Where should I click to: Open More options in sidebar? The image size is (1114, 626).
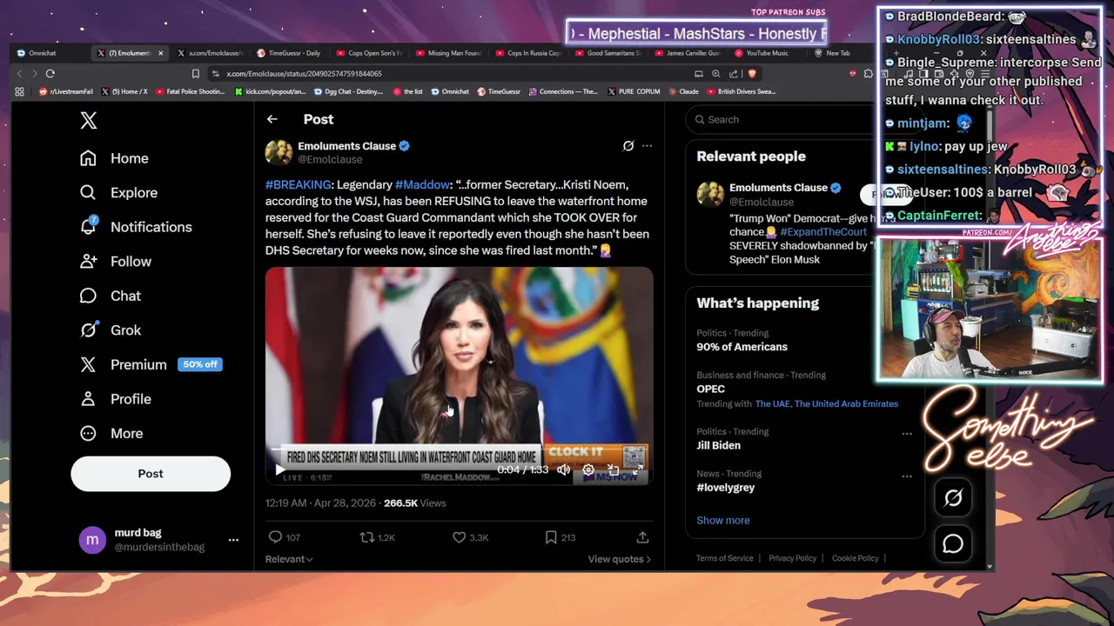[x=111, y=433]
